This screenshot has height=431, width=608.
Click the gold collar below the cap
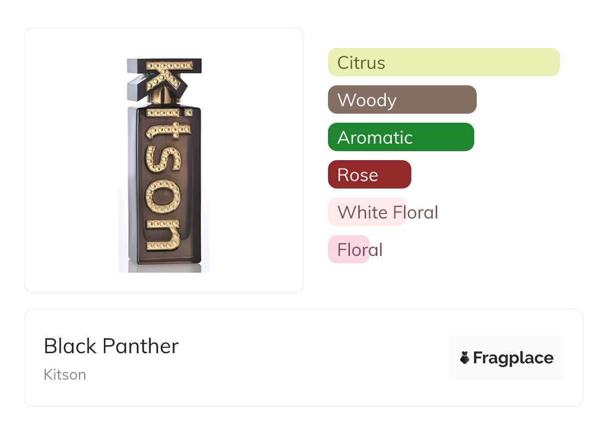click(165, 98)
